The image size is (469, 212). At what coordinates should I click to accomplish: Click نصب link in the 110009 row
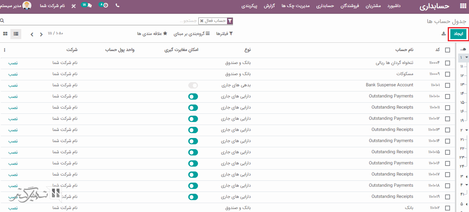tap(13, 74)
